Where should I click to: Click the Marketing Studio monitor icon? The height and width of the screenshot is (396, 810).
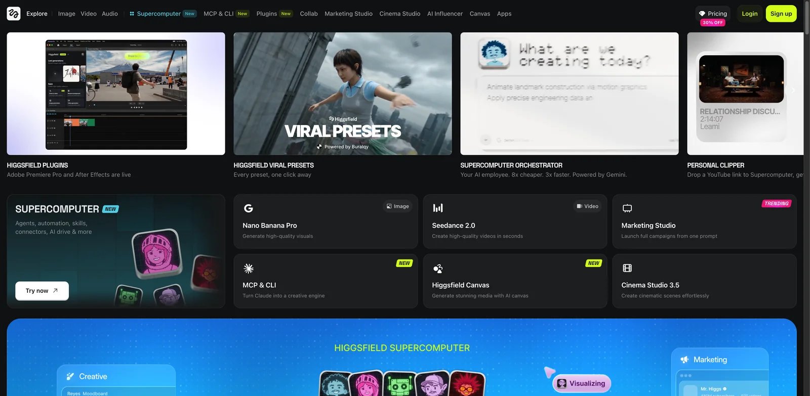627,208
